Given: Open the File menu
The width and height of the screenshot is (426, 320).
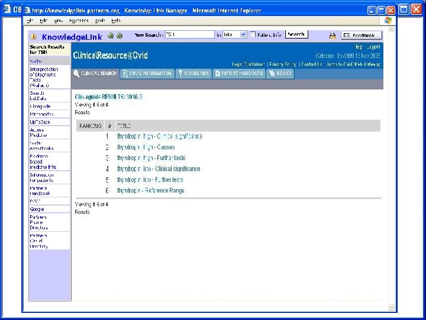Looking at the screenshot, I should 30,21.
